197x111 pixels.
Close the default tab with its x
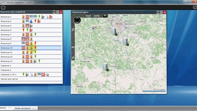9,108
